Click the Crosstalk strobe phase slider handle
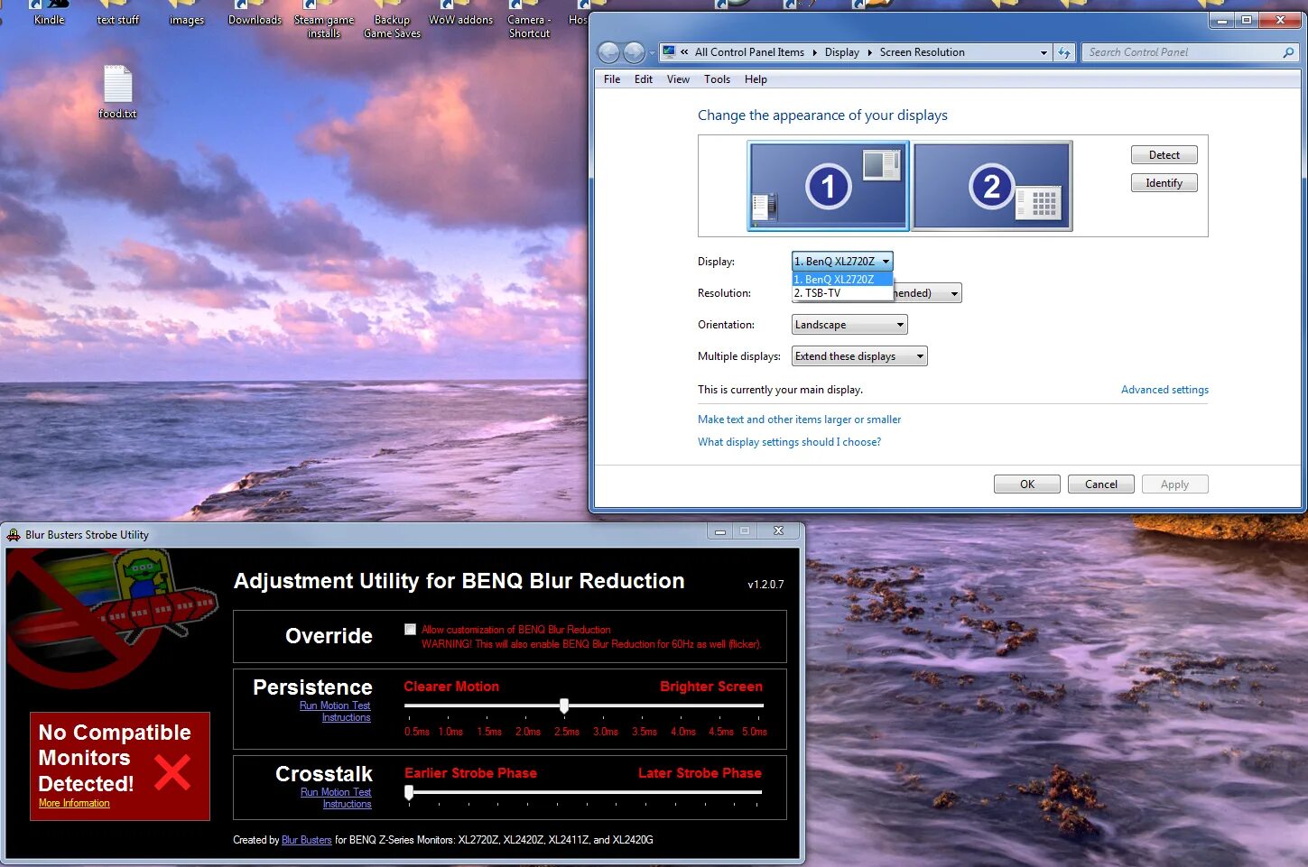 click(409, 792)
